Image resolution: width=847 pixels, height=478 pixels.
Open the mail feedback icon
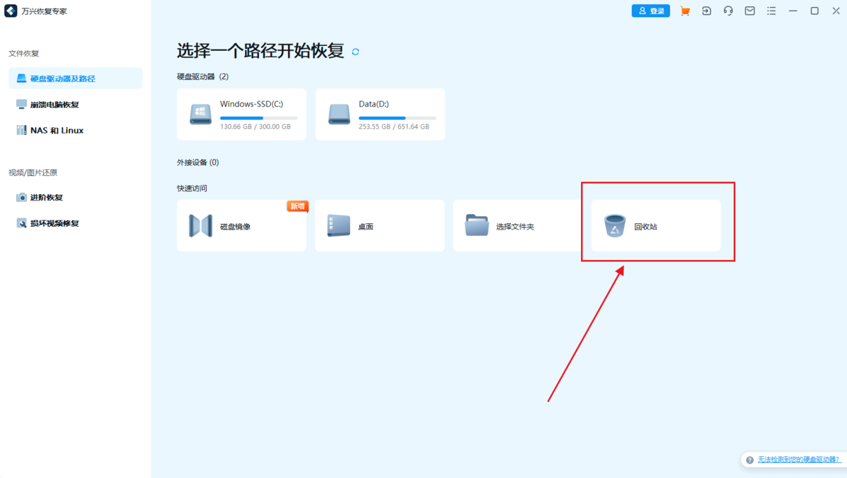[x=749, y=11]
